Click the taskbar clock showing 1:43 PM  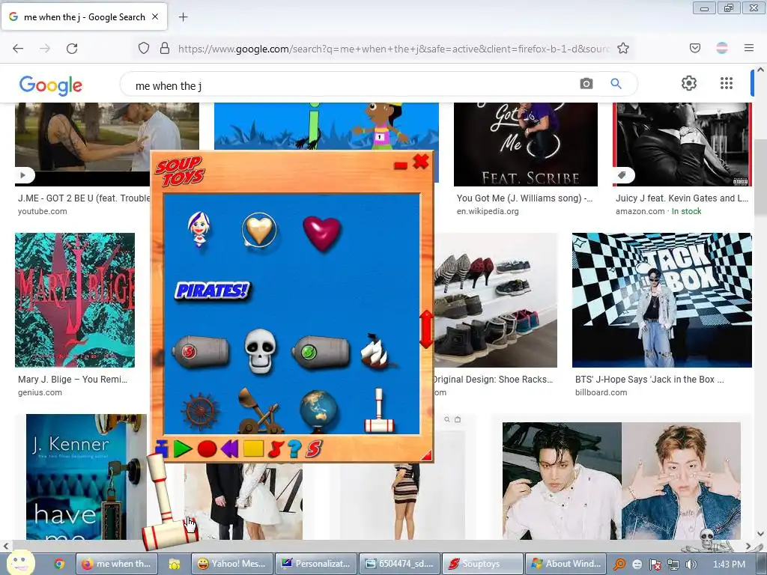(x=729, y=565)
